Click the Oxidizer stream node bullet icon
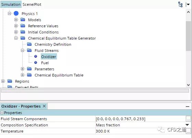This screenshot has width=192, height=138. [x=36, y=56]
